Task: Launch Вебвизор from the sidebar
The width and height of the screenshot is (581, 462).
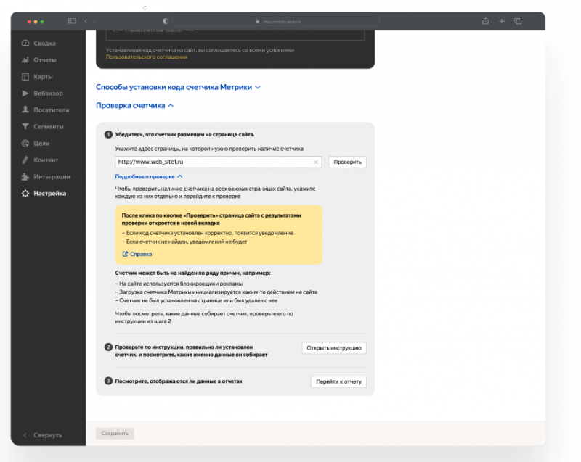Action: coord(47,93)
